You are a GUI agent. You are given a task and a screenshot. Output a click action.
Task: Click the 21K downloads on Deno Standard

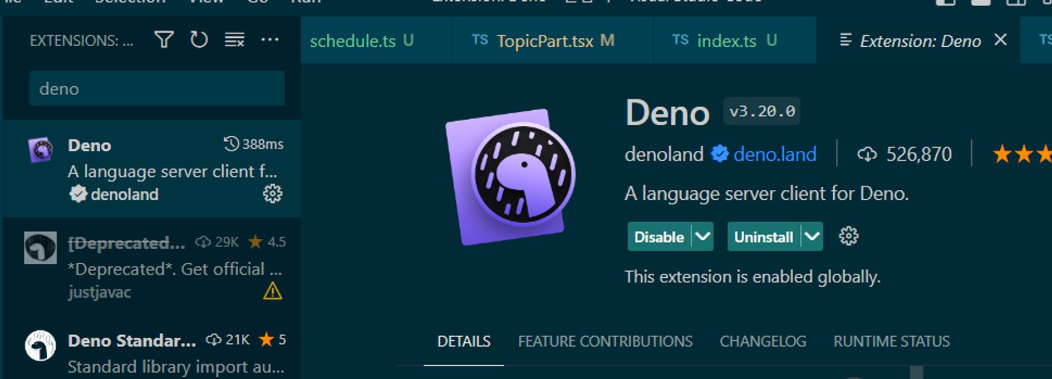228,340
